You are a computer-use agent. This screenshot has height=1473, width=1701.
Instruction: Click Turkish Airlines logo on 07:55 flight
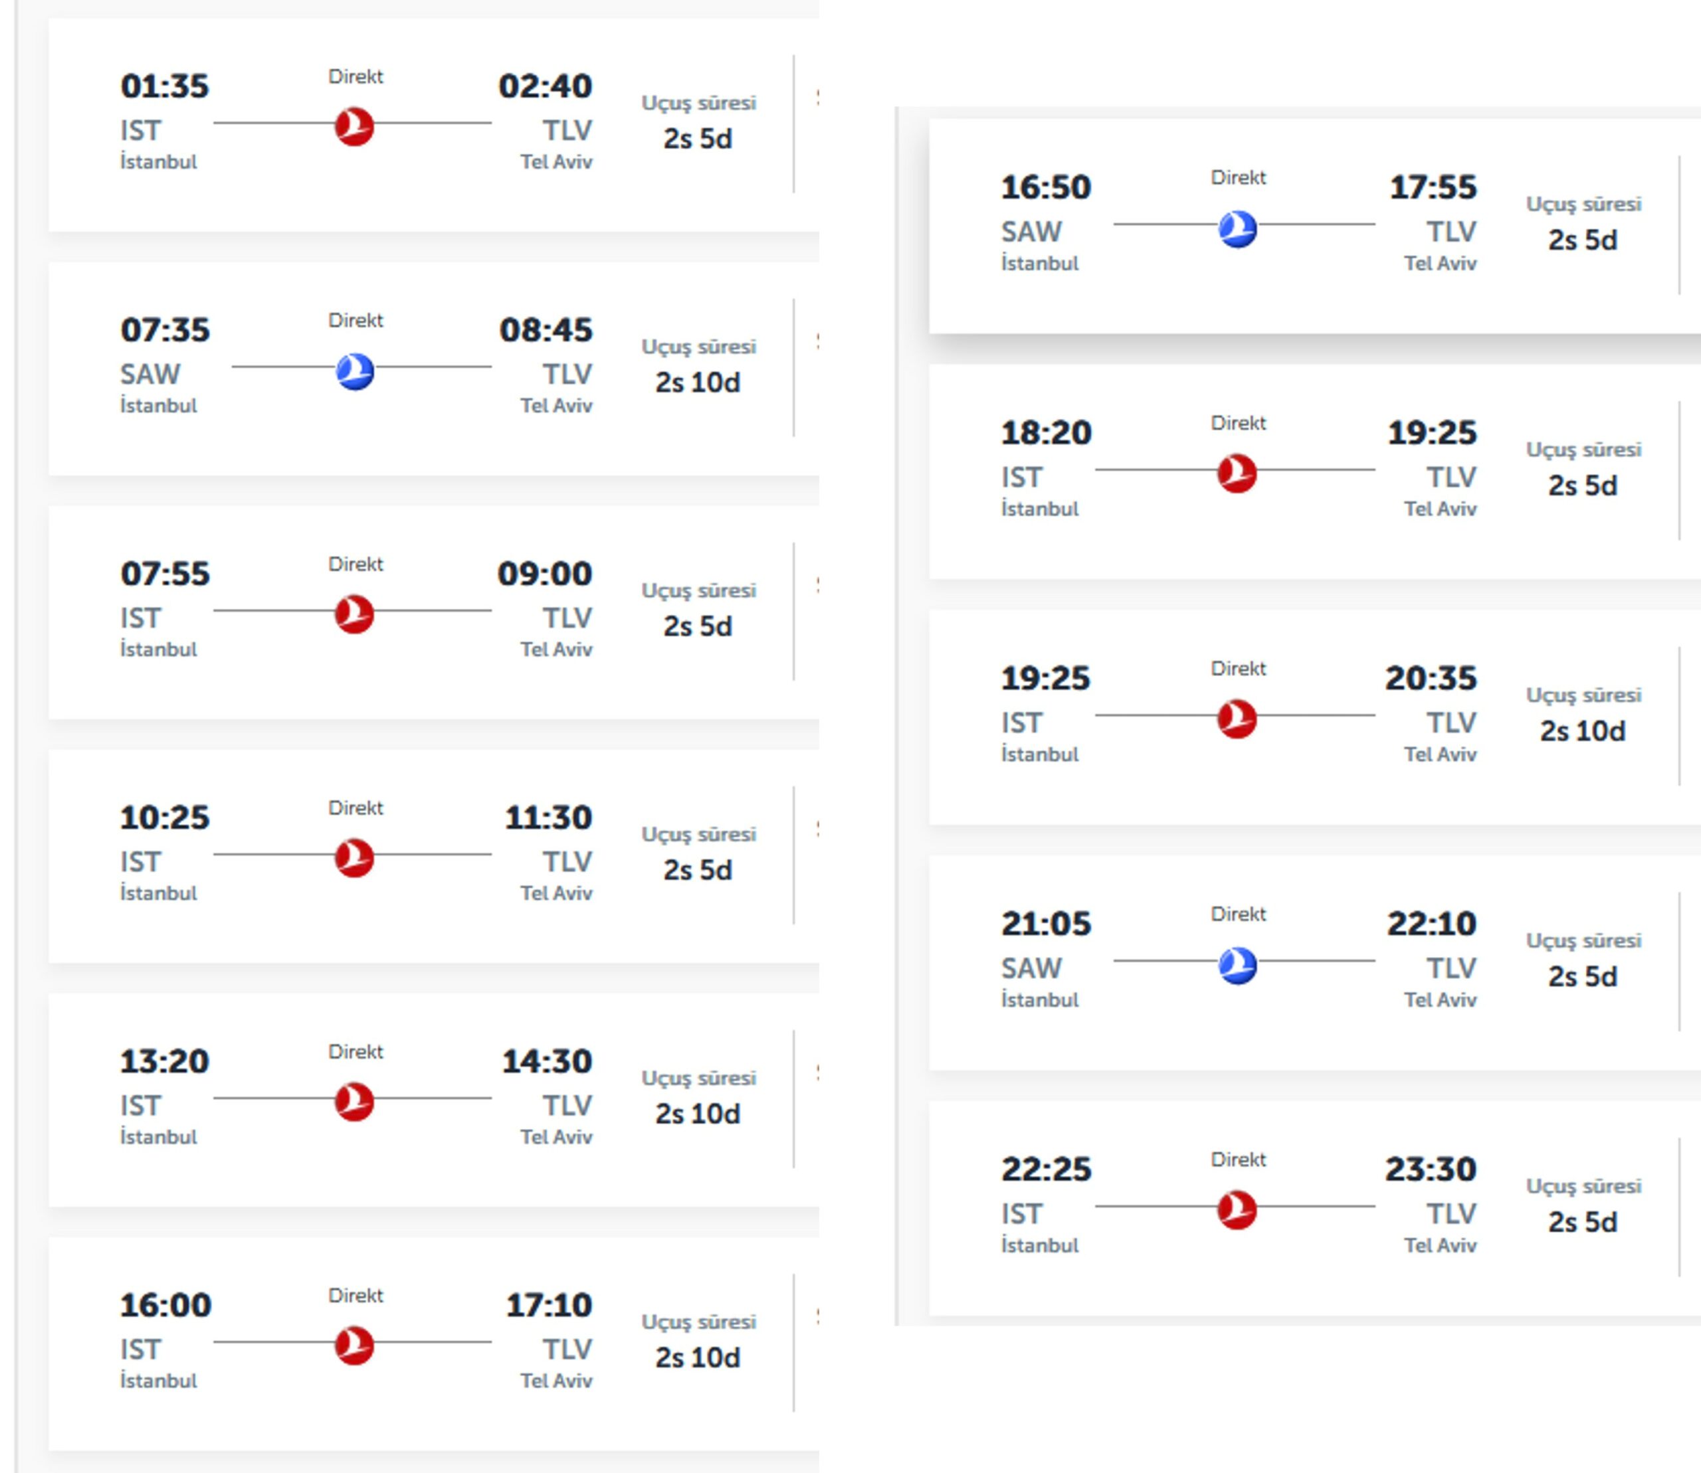point(355,614)
